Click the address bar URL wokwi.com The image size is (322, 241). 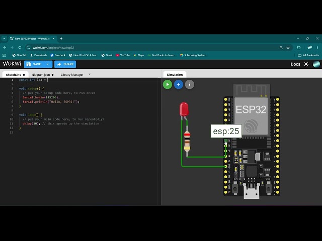tap(53, 48)
